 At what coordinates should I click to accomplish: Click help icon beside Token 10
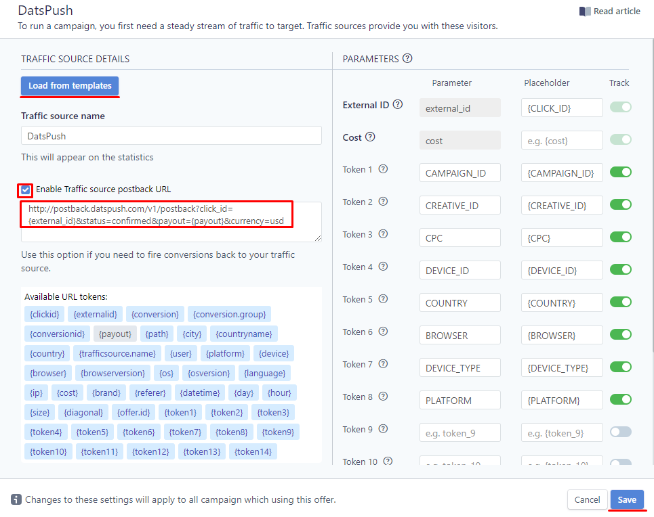click(388, 461)
